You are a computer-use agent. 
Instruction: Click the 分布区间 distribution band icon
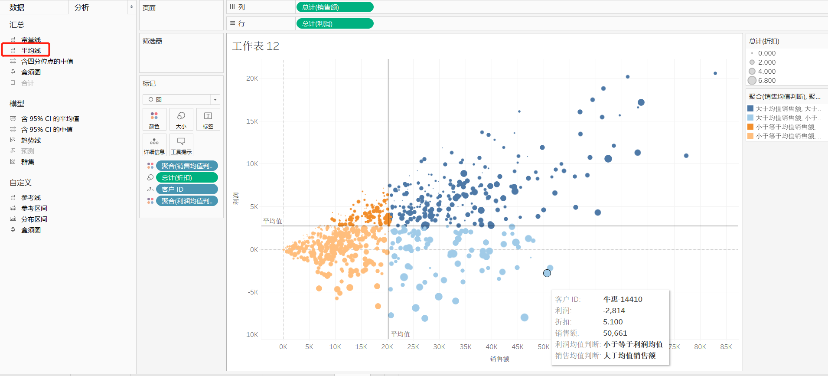tap(13, 219)
